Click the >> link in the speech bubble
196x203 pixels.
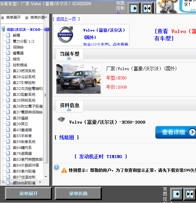coord(193,10)
